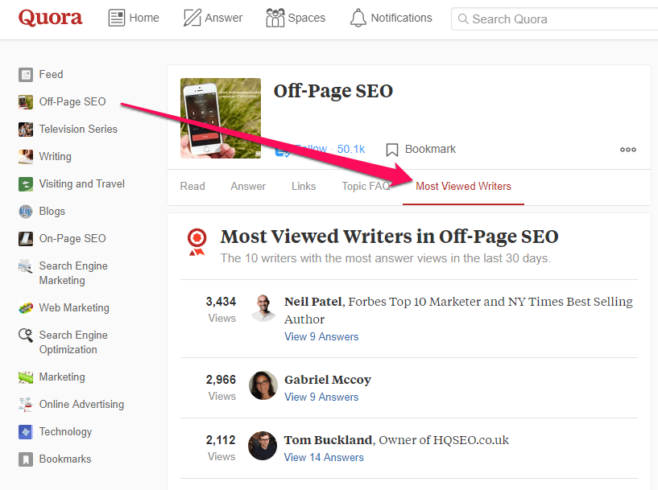The height and width of the screenshot is (490, 658).
Task: Open Neil Patel's View 9 Answers link
Action: coord(321,336)
